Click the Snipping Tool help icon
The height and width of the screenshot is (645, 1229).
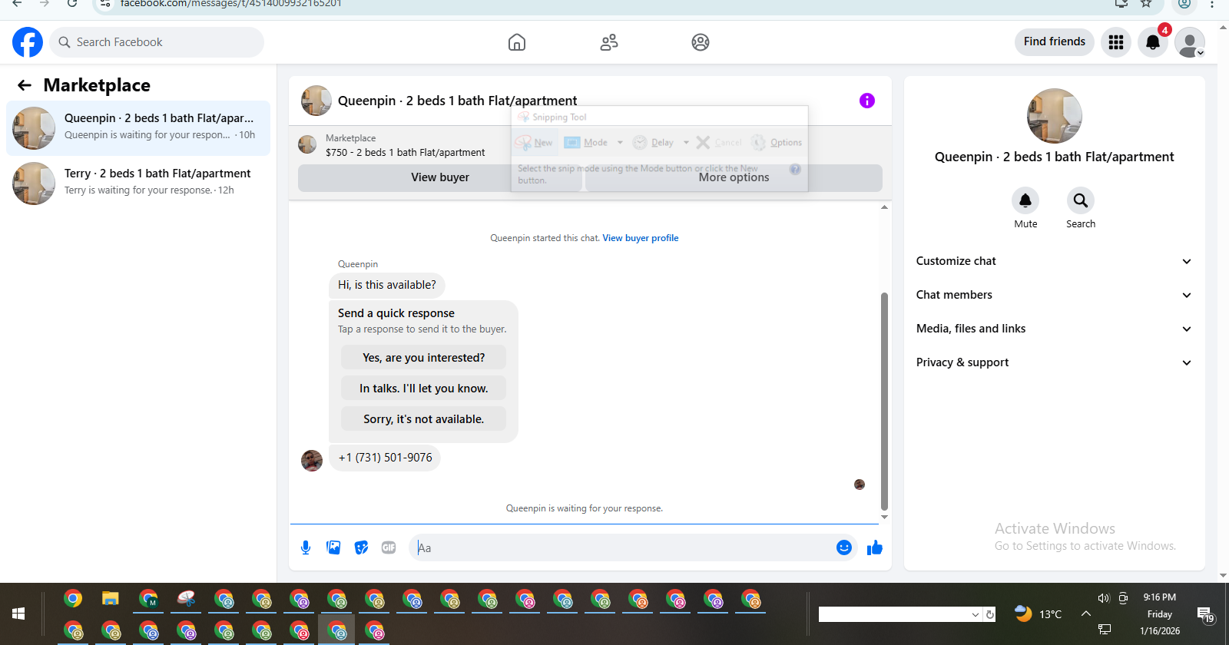pos(795,169)
